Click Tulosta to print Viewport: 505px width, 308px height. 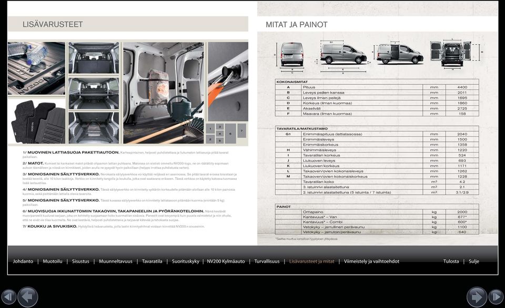(x=451, y=261)
